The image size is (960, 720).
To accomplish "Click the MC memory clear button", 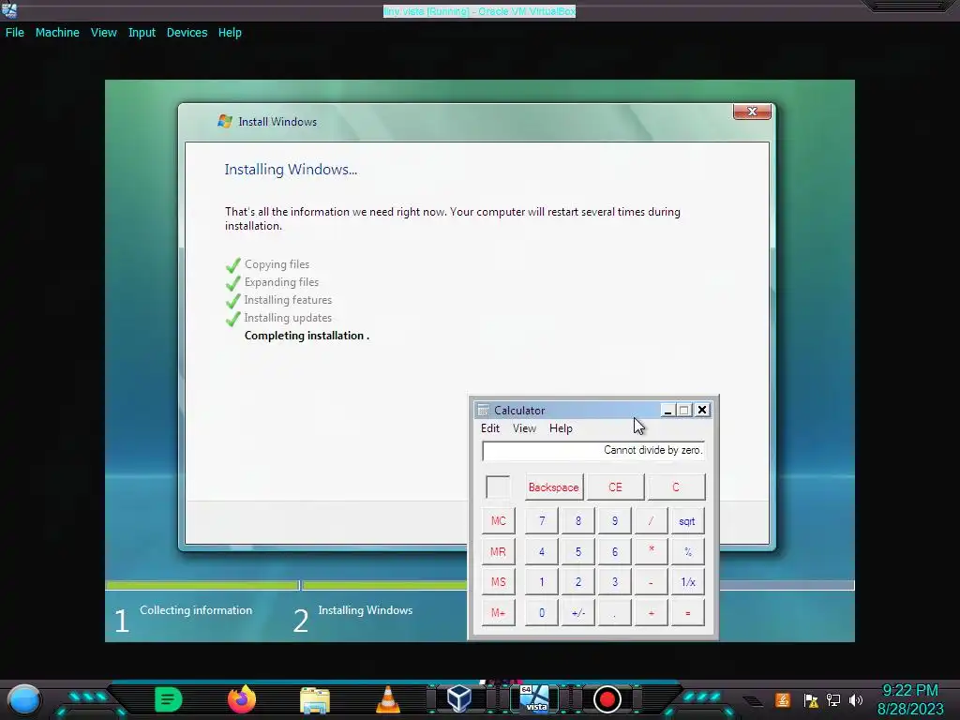I will [499, 521].
